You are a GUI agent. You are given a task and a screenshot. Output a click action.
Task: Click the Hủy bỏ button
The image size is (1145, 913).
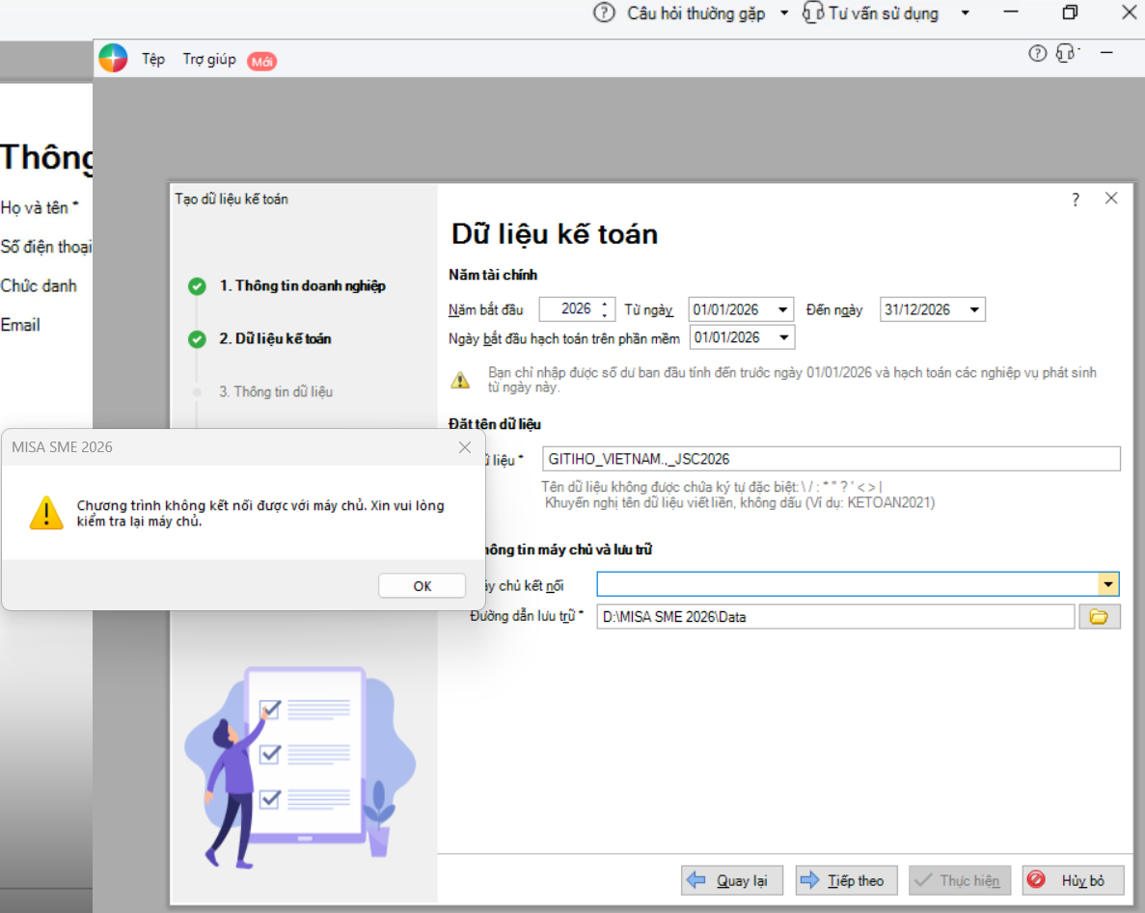pos(1073,881)
